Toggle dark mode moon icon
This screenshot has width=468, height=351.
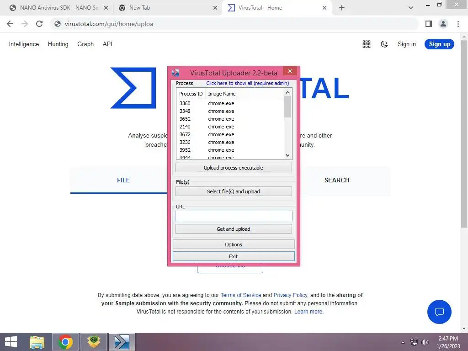click(x=384, y=44)
